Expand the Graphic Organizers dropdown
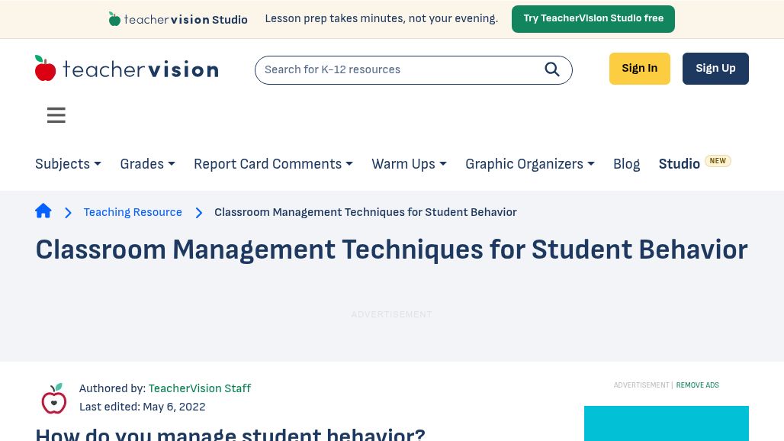784x441 pixels. coord(530,164)
